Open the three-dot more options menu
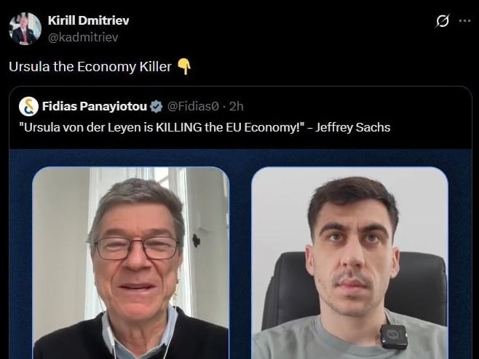Viewport: 479px width, 359px height. 464,21
